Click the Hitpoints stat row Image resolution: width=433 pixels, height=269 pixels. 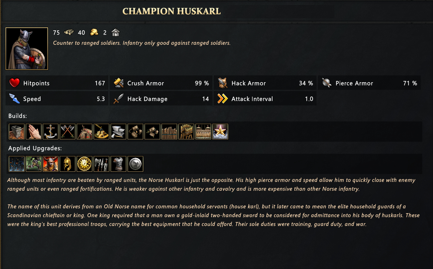(57, 83)
